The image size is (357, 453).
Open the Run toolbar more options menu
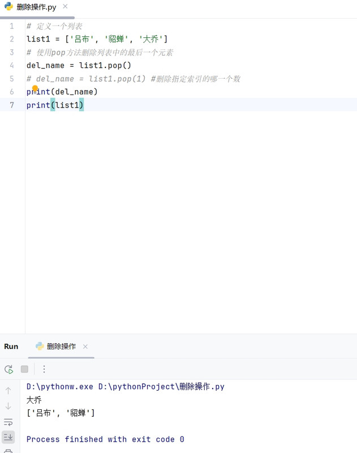pyautogui.click(x=44, y=369)
